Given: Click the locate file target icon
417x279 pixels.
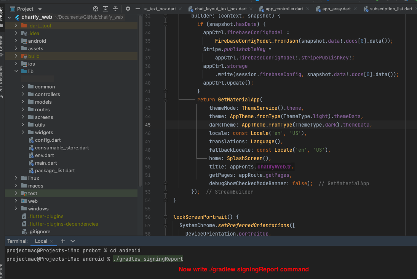Looking at the screenshot, I should 96,9.
